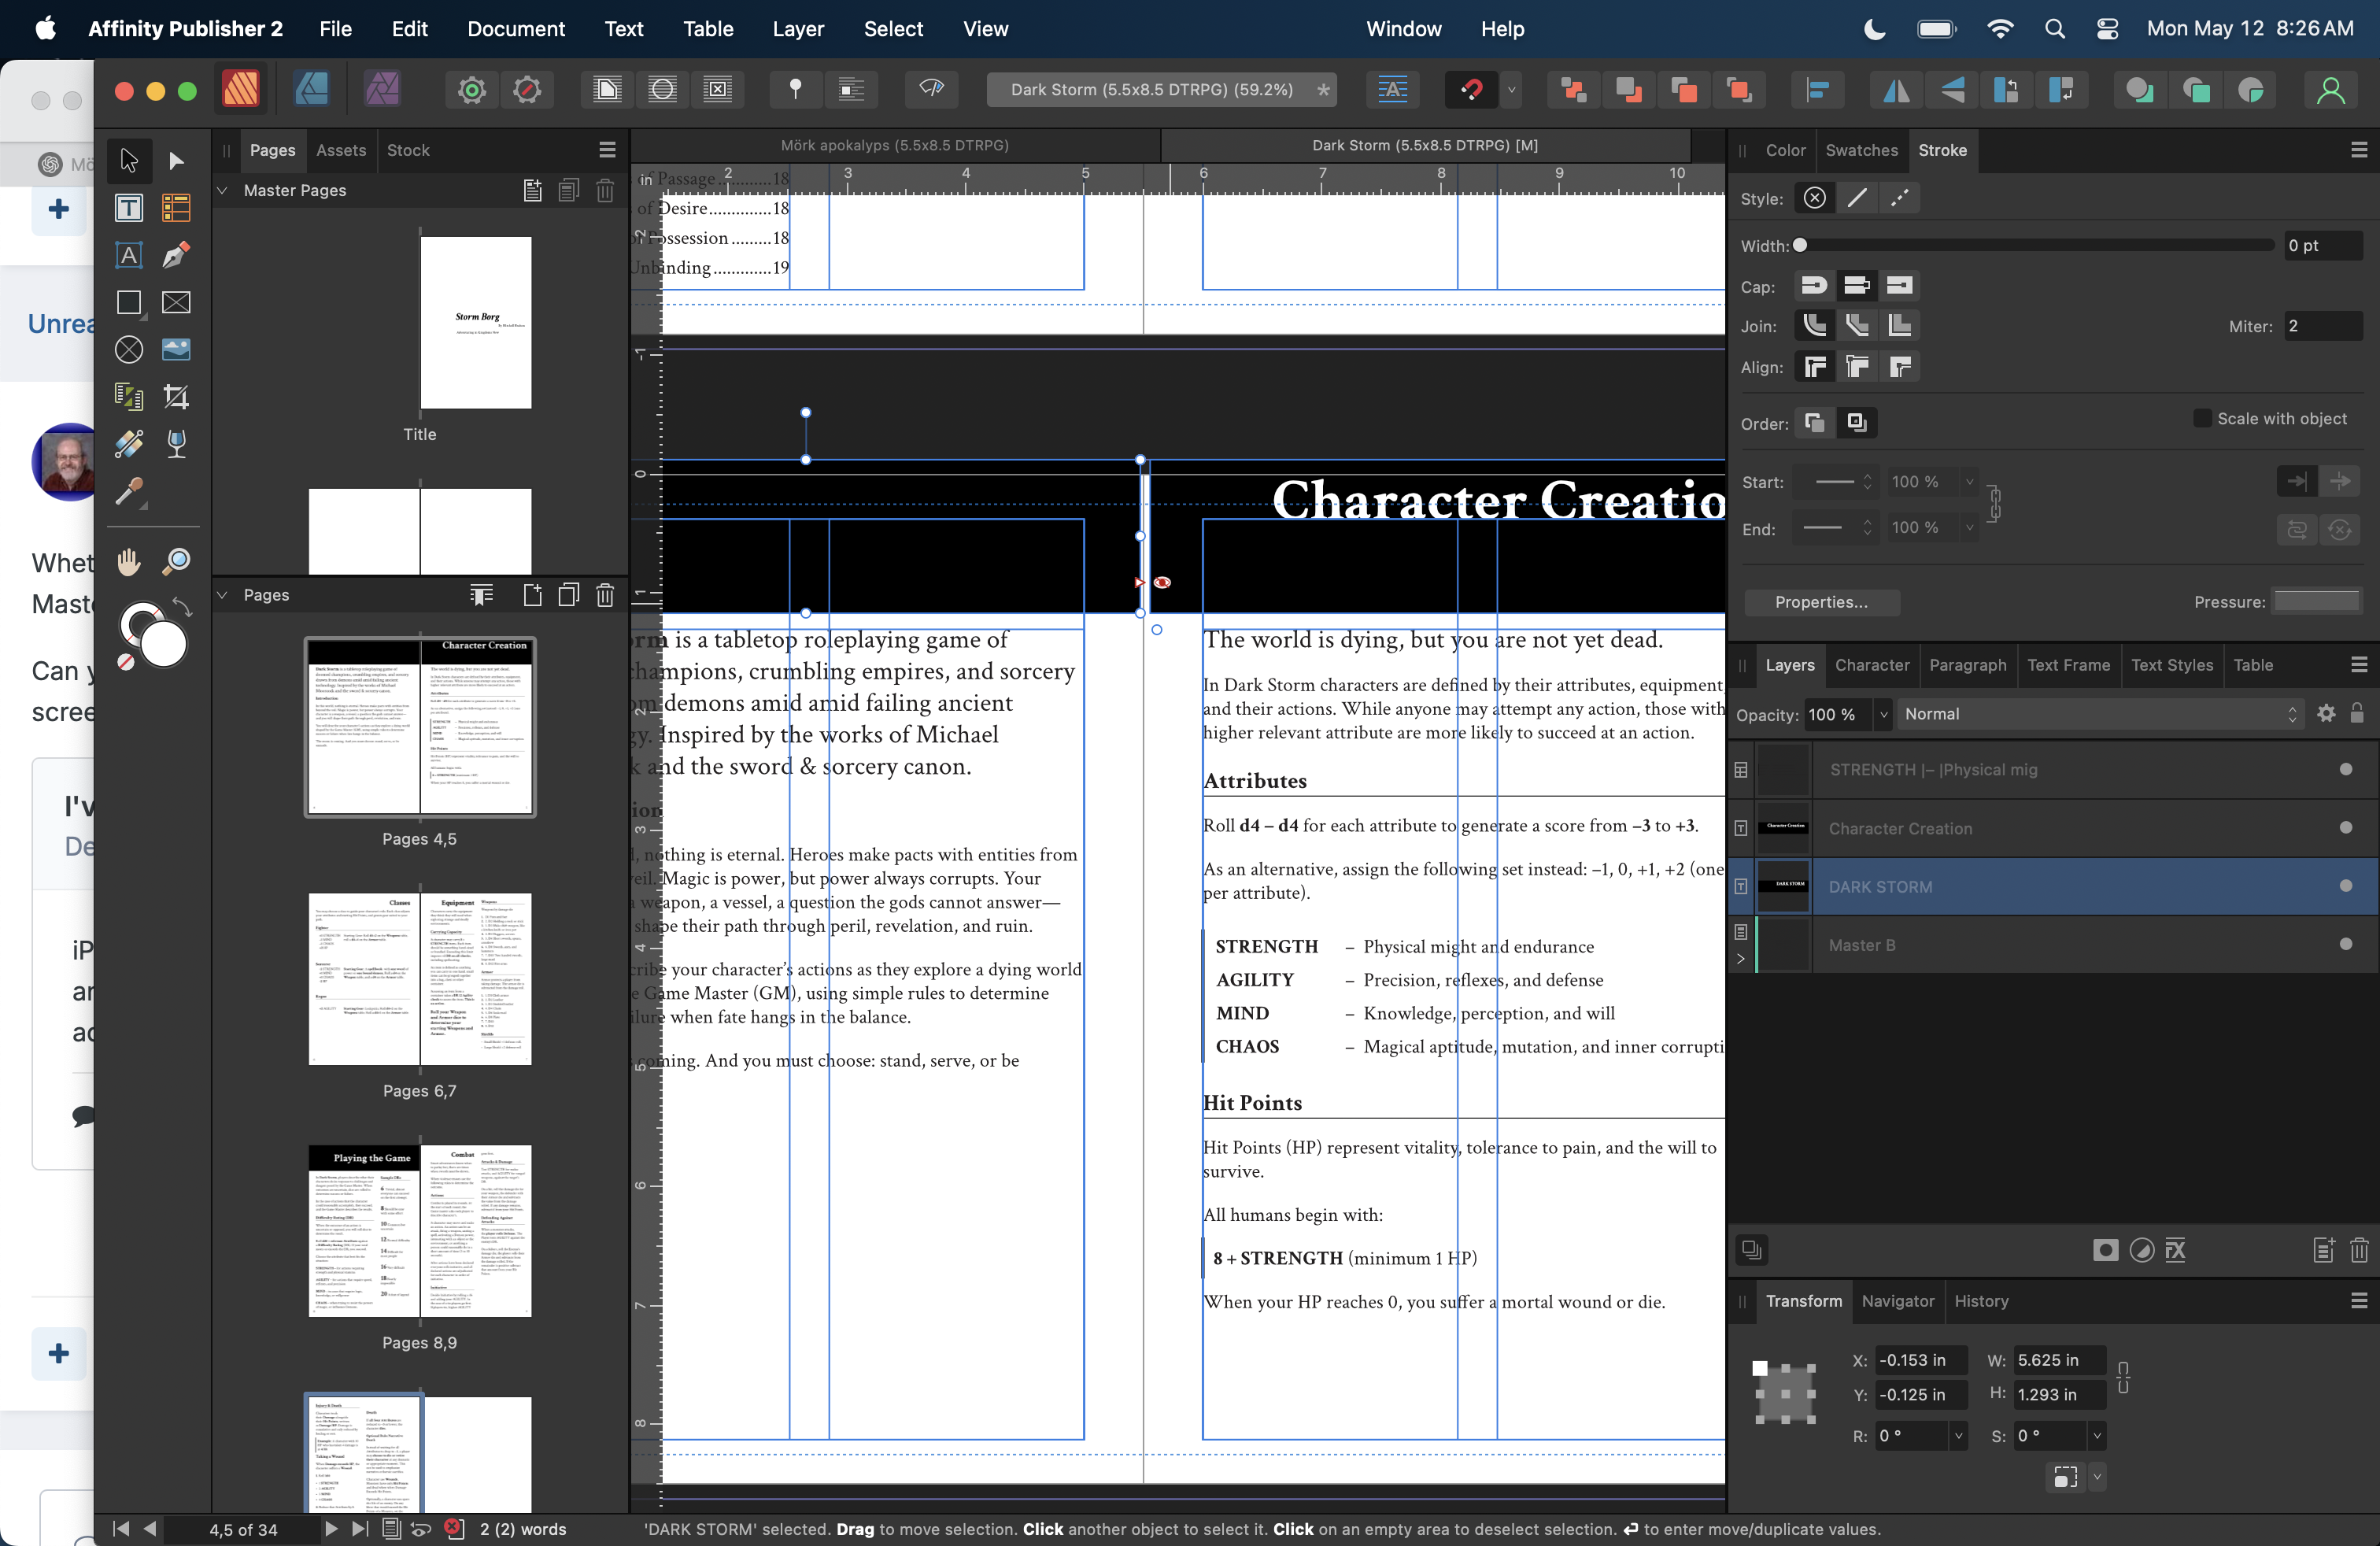This screenshot has width=2380, height=1546.
Task: Go to the first page button
Action: click(121, 1528)
